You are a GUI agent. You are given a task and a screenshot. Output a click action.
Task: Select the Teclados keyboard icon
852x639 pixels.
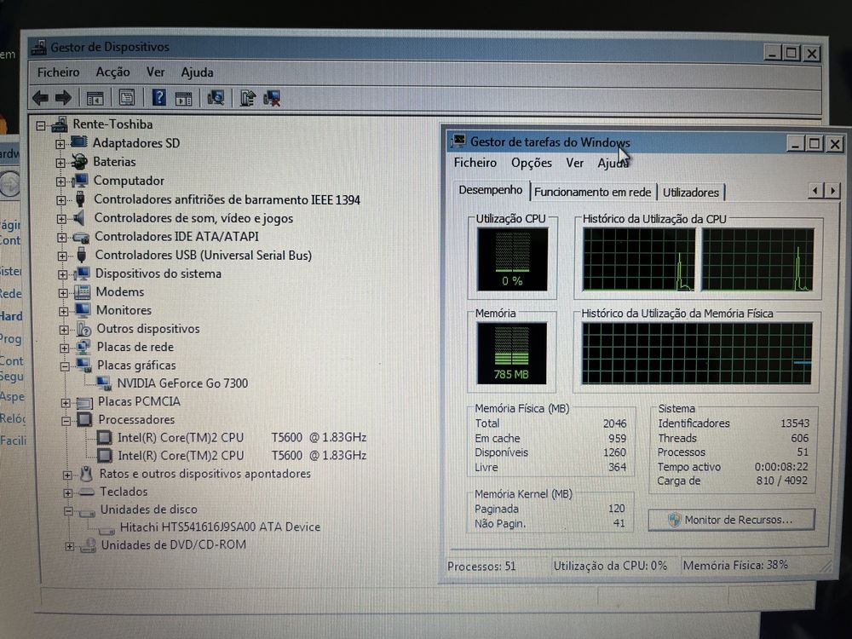86,492
